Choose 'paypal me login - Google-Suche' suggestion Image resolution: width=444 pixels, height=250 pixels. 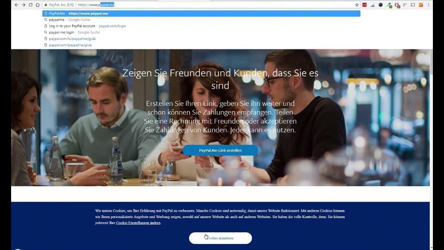point(201,32)
